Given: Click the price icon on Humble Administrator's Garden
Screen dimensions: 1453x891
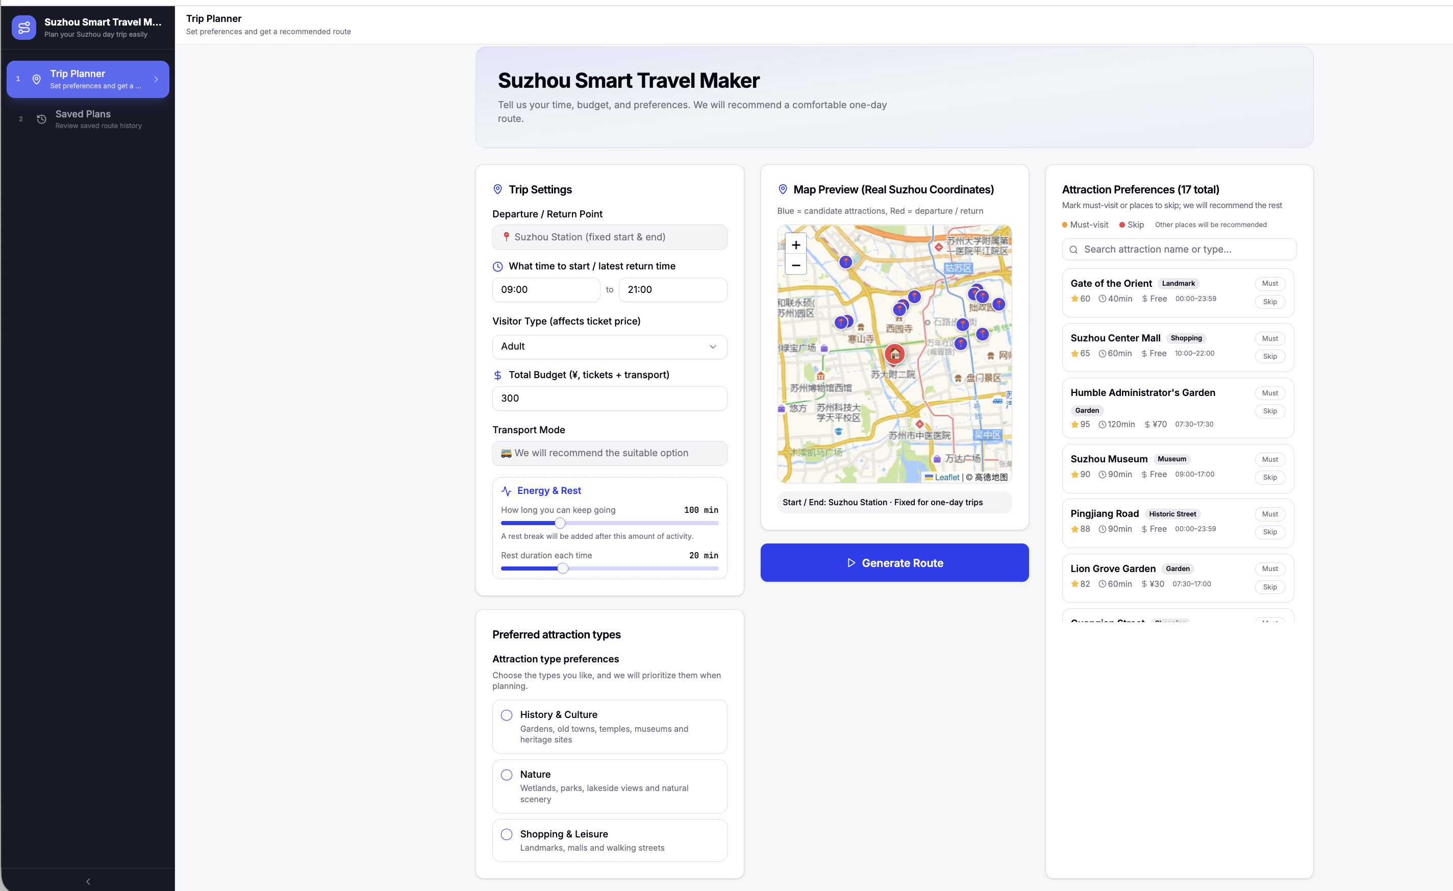Looking at the screenshot, I should [x=1147, y=425].
